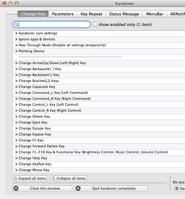Image resolution: width=185 pixels, height=199 pixels.
Task: Expand Change Bracket Keys section
Action: pos(17,81)
